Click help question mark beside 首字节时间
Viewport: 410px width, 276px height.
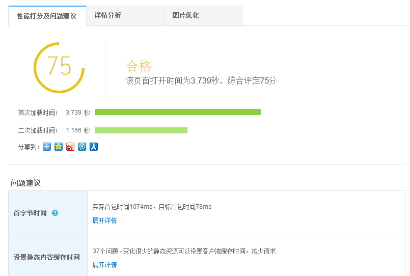55,213
